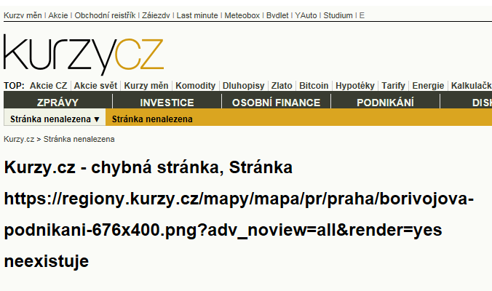Go to Dluhopisy in TOP row
Image resolution: width=492 pixels, height=291 pixels.
click(244, 86)
